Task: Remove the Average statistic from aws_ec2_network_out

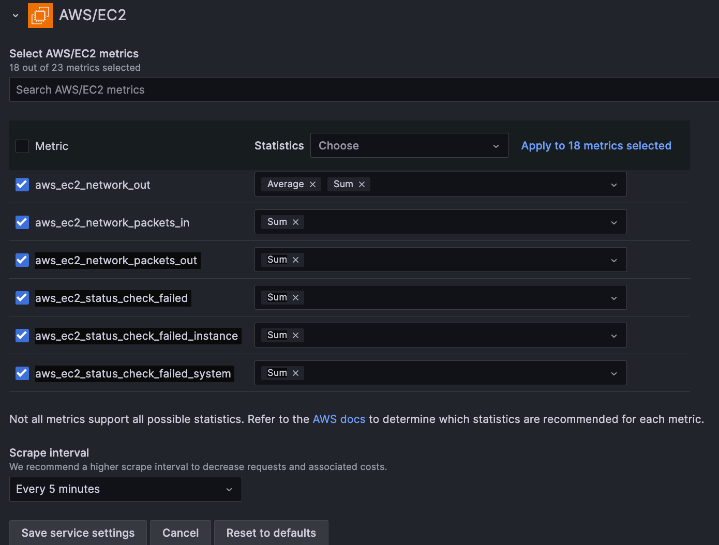Action: 312,184
